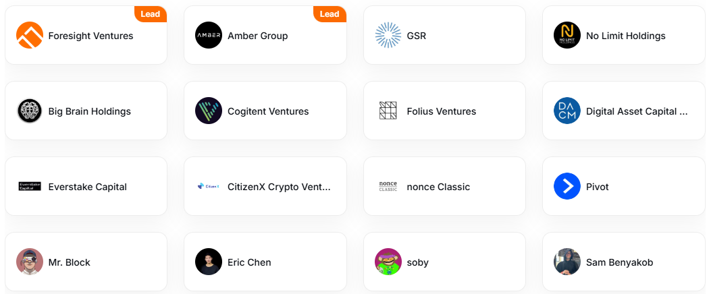The width and height of the screenshot is (709, 294).
Task: Click Eric Chen's profile photo
Action: coord(209,262)
